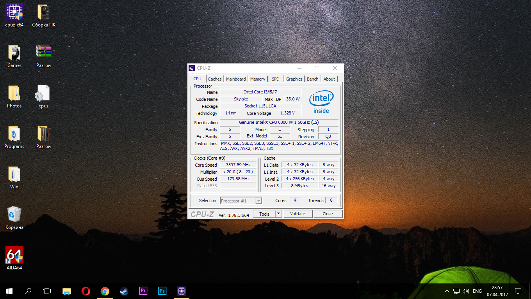
Task: Open File Explorer from taskbar
Action: pyautogui.click(x=67, y=291)
